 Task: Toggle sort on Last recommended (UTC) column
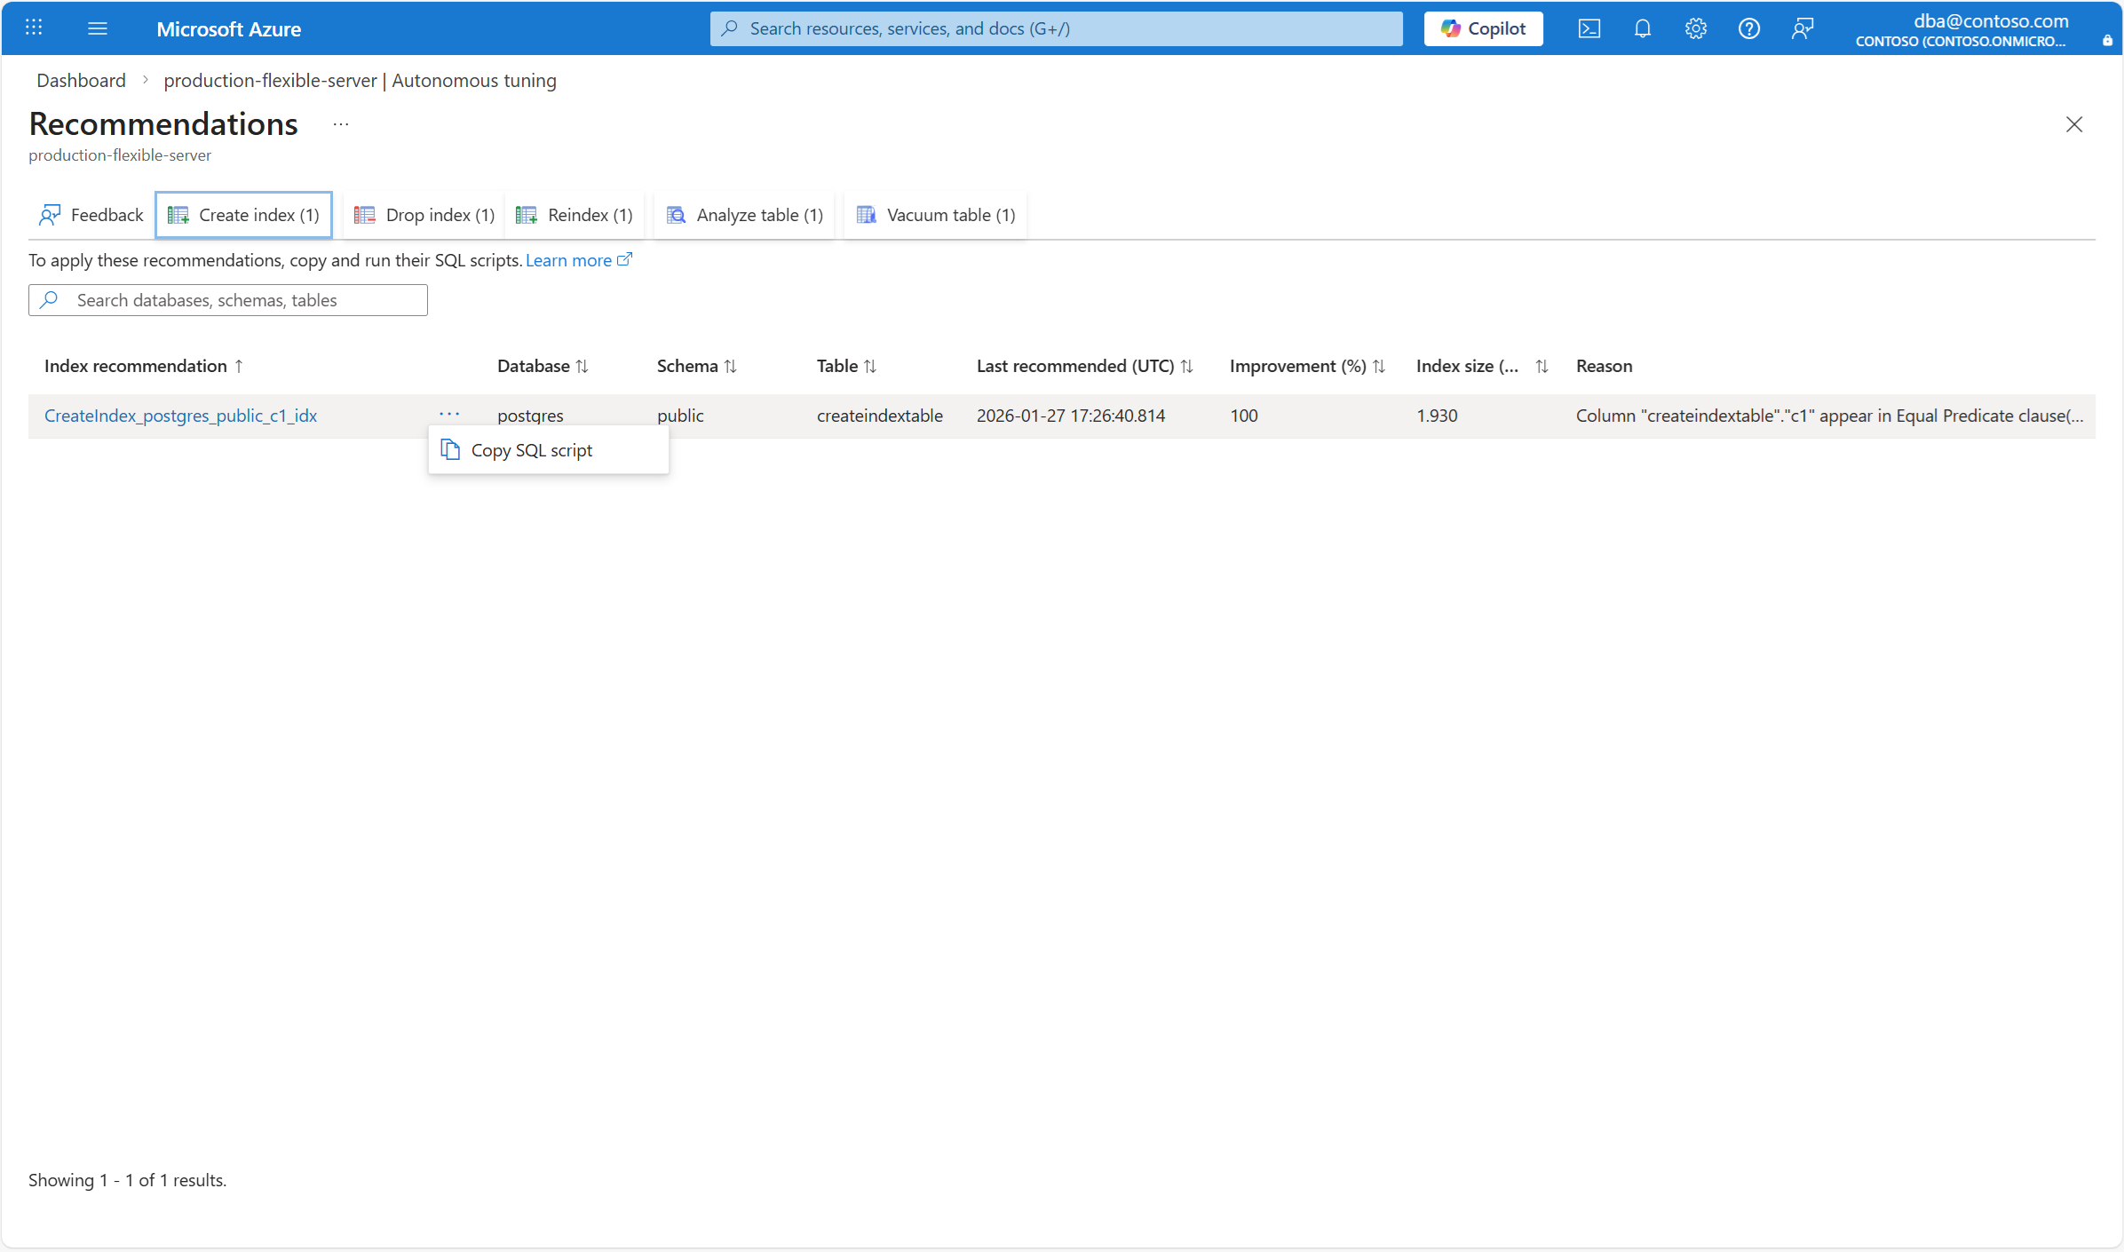1187,365
